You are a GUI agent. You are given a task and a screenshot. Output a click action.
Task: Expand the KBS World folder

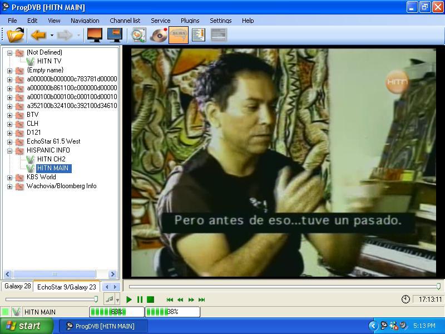coord(9,178)
